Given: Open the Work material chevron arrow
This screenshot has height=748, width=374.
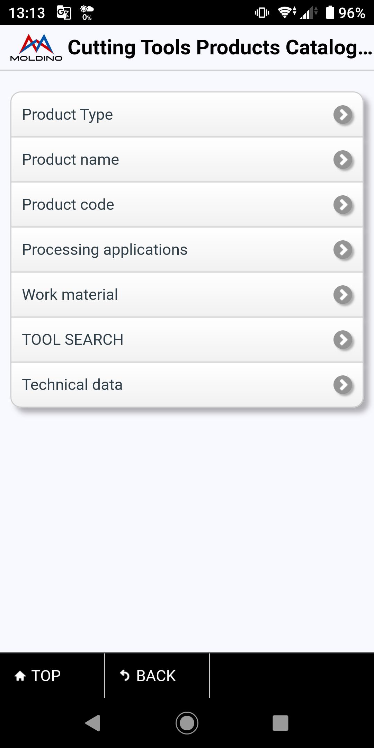Looking at the screenshot, I should (x=343, y=295).
